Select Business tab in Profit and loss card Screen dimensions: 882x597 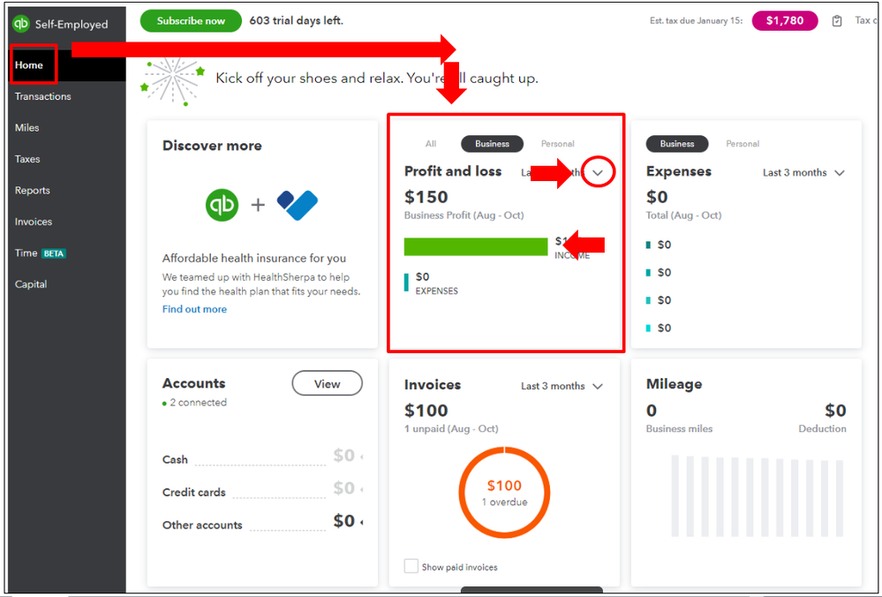point(492,143)
